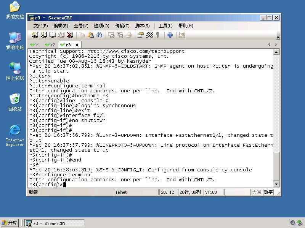
Task: Click the tab scroll right arrow
Action: coord(276,44)
